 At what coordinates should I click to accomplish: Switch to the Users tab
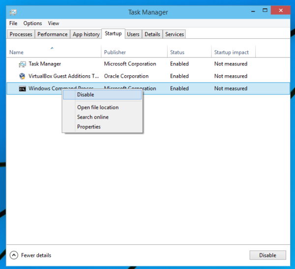[x=133, y=34]
